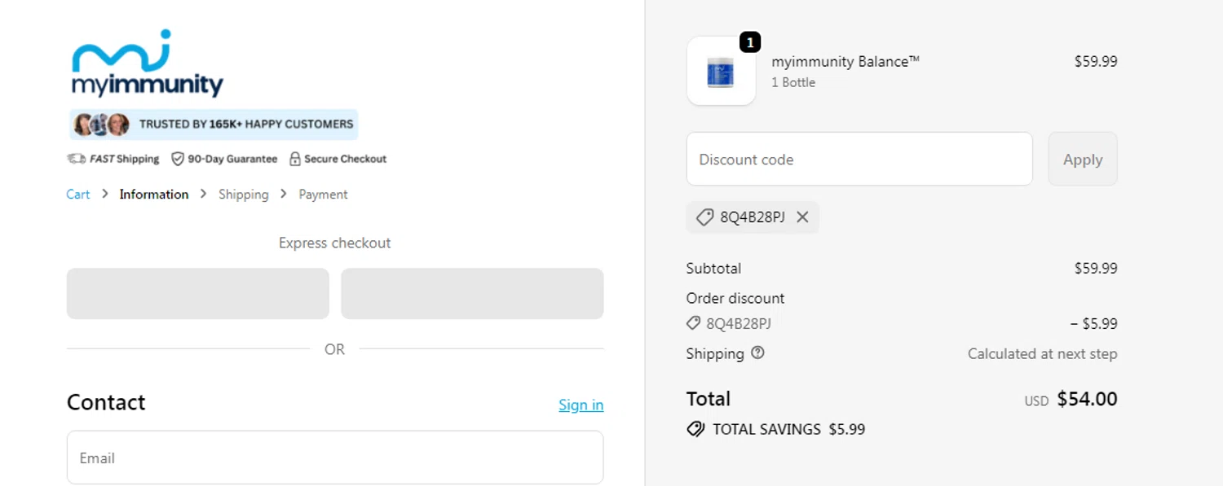Click the Trusted by 165K+ Happy Customers banner

click(214, 125)
